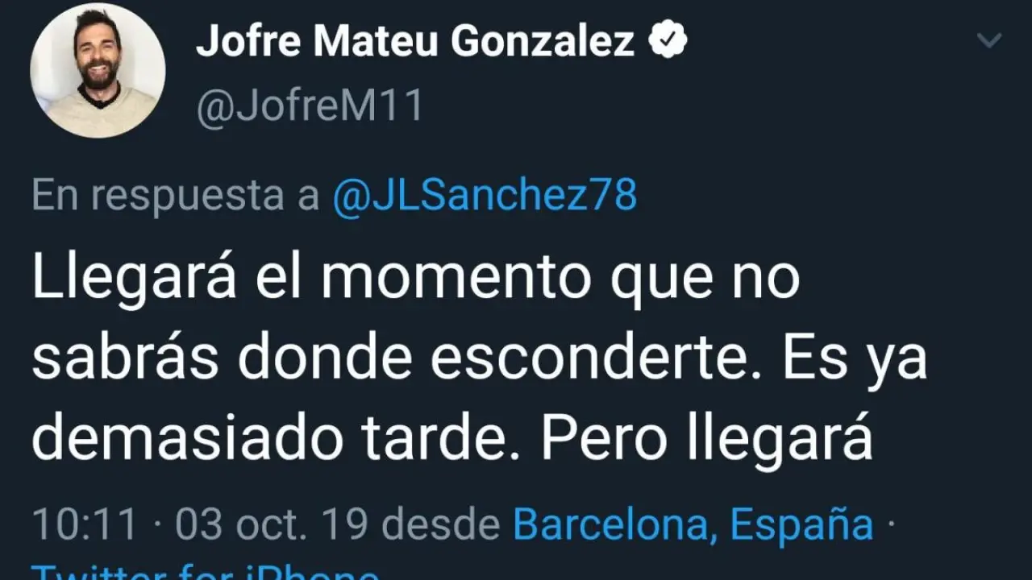The height and width of the screenshot is (580, 1032).
Task: Open the 10:11 timestamp
Action: (x=84, y=525)
